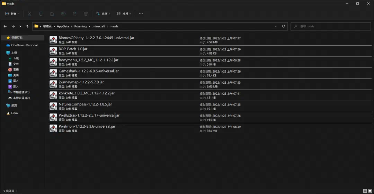Expand the 檢視 (View) dropdown
The height and width of the screenshot is (194, 374).
[x=124, y=14]
